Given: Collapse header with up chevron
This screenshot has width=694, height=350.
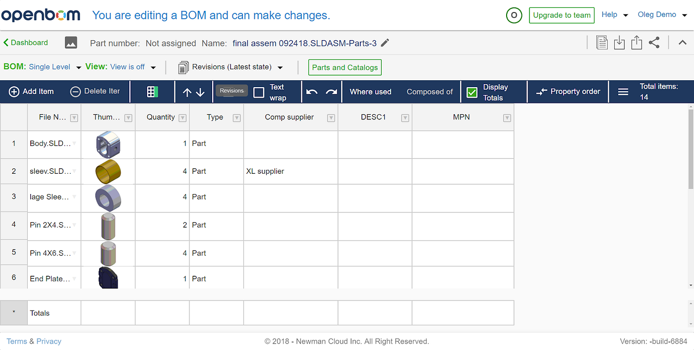Looking at the screenshot, I should coord(683,43).
